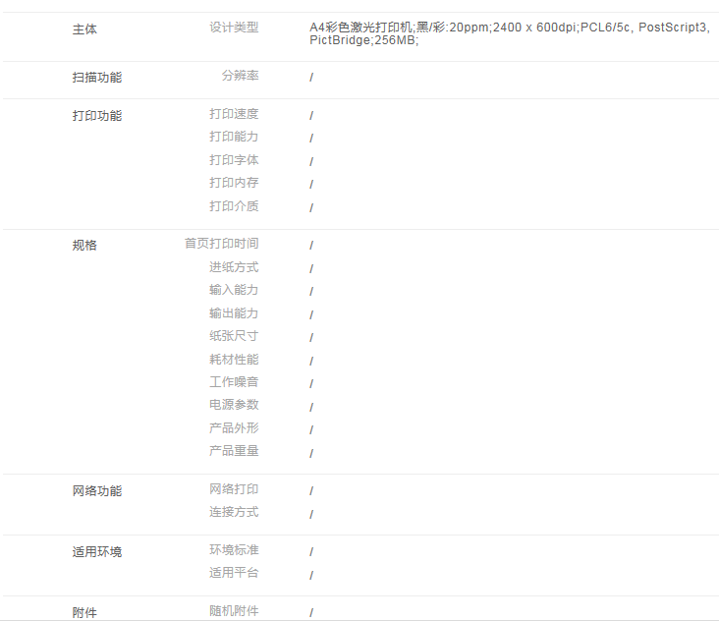
Task: Click the 适用环境 section heading
Action: point(97,552)
